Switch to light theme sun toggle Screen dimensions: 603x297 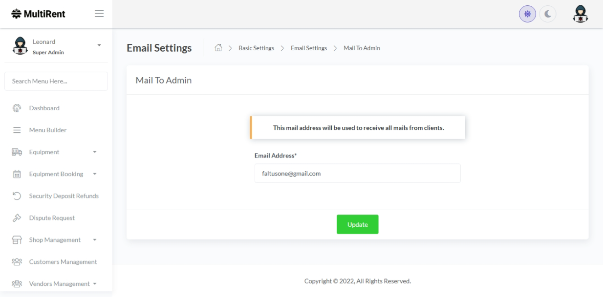527,14
